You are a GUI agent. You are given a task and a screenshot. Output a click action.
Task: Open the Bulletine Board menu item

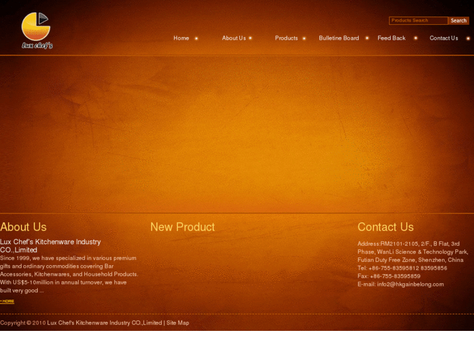[339, 38]
